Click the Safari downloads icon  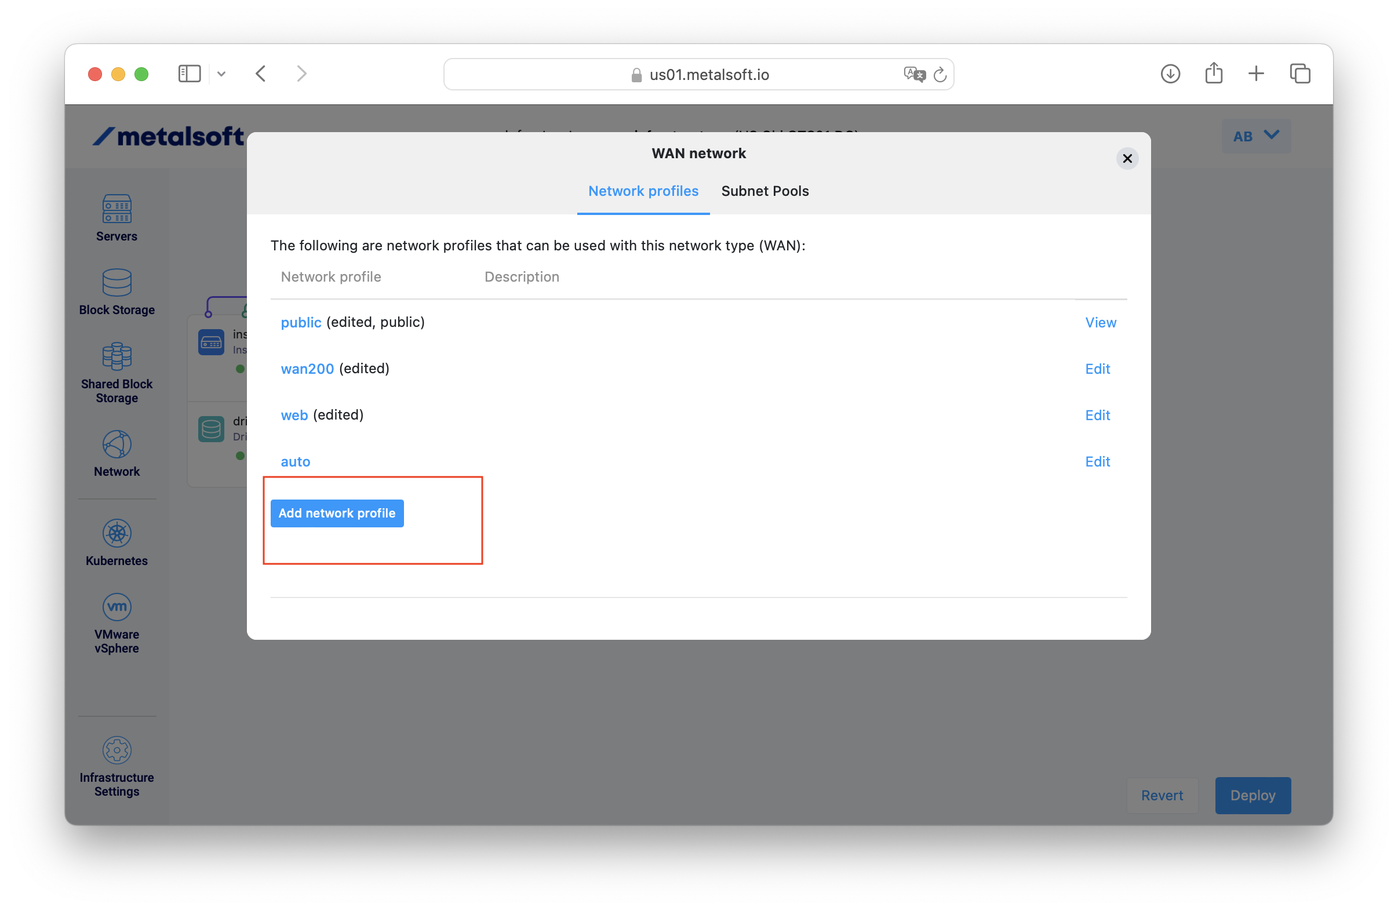[x=1170, y=74]
